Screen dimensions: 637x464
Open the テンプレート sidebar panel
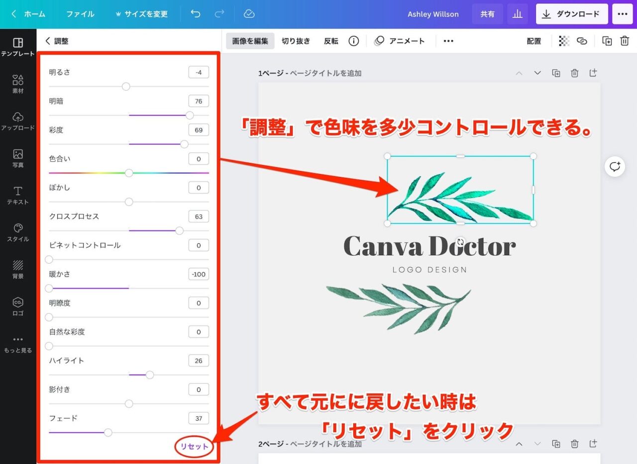coord(18,47)
